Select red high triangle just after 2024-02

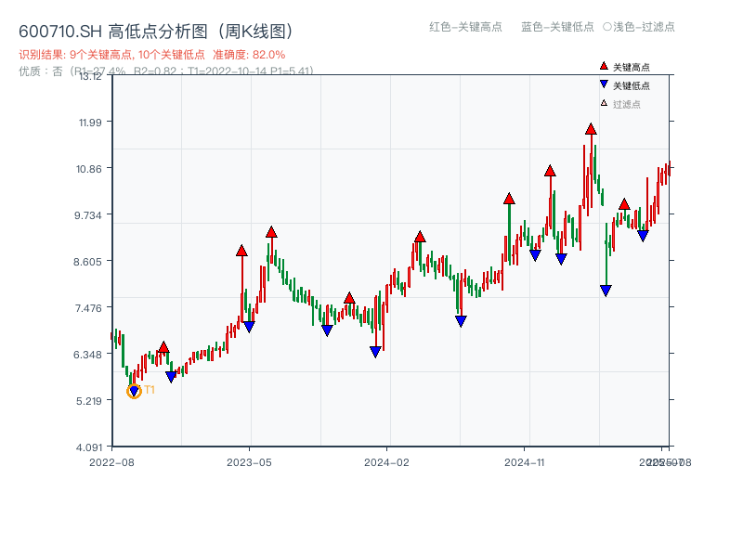tap(420, 237)
